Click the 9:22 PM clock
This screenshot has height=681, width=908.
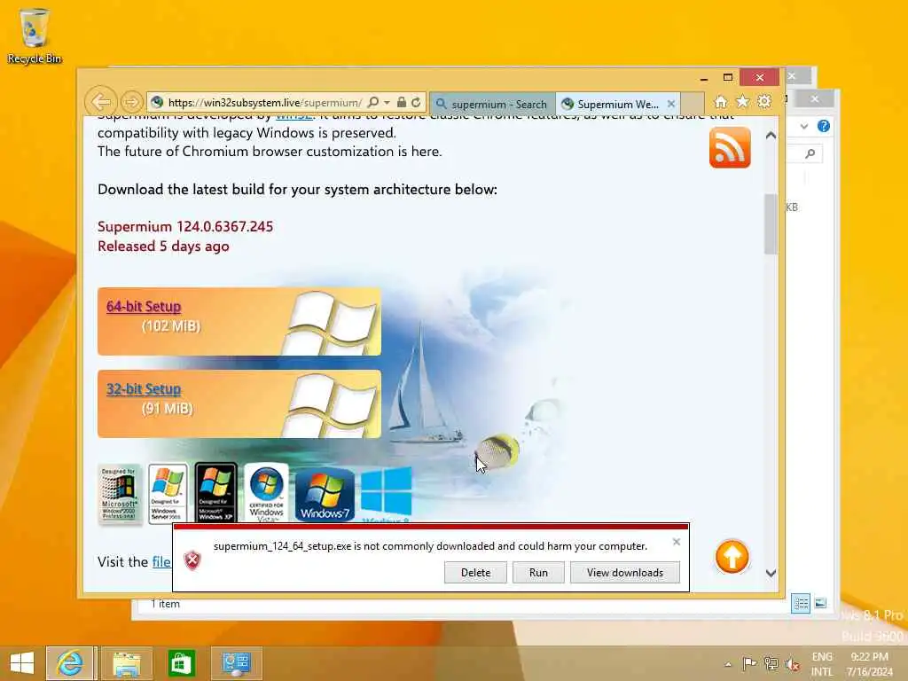pyautogui.click(x=870, y=657)
